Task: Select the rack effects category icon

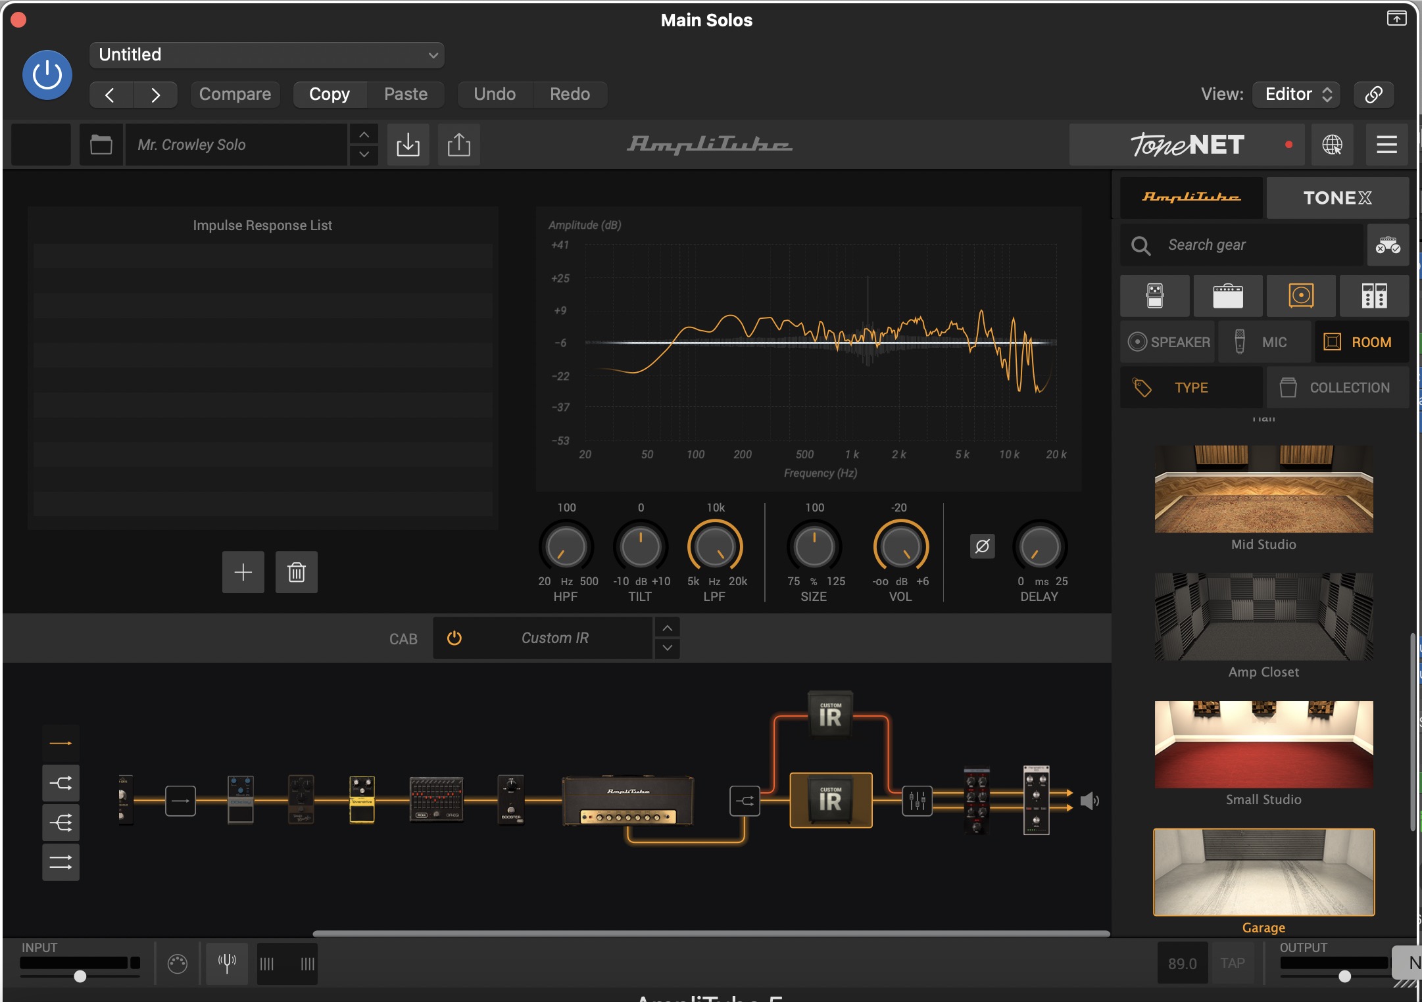Action: point(1374,296)
